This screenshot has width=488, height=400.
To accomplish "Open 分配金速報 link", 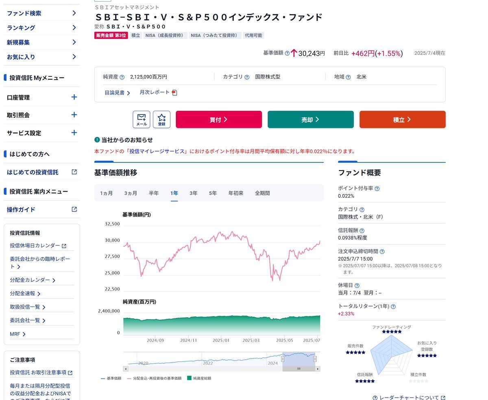I will click(x=25, y=294).
